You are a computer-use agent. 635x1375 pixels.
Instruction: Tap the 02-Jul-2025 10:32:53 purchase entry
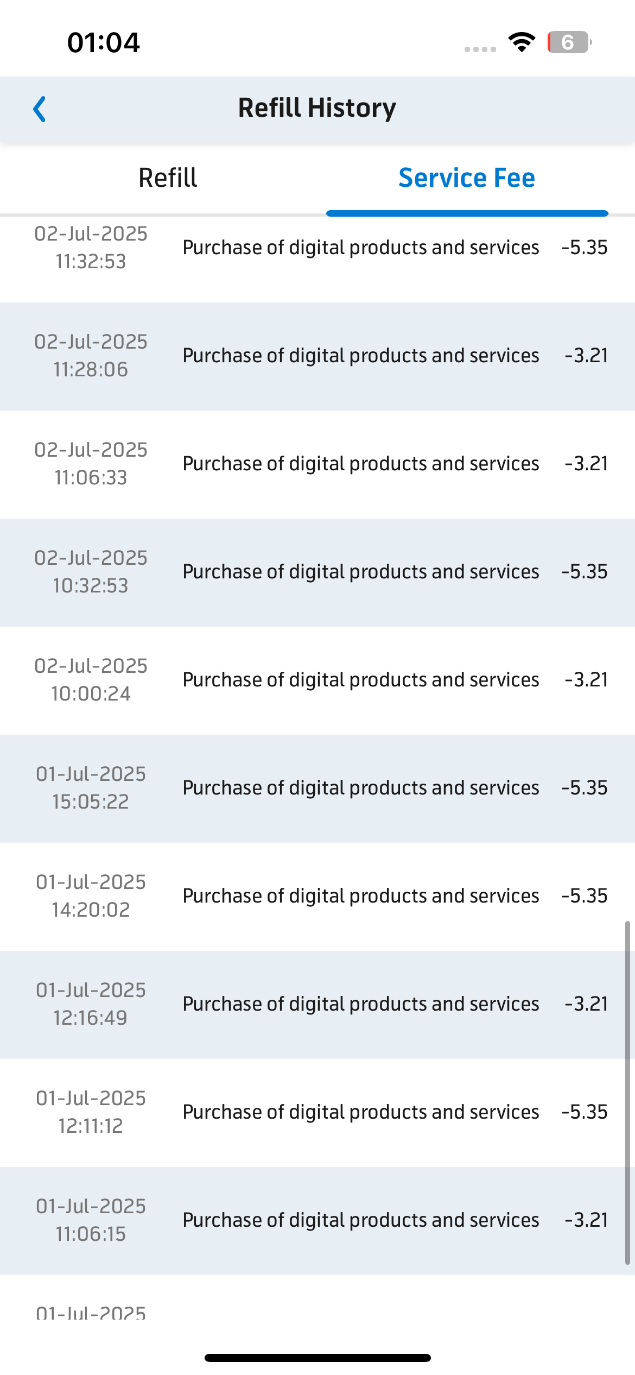[317, 572]
